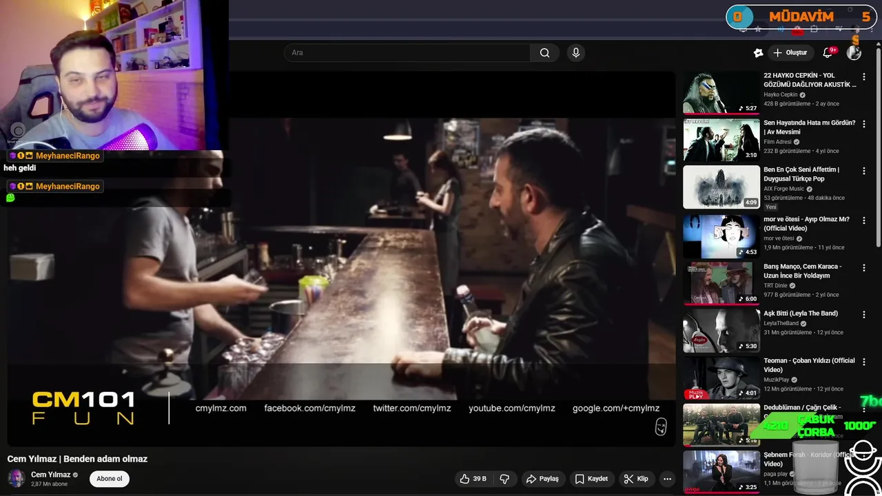Screen dimensions: 882x496
Task: Click the 39 B like count
Action: [480, 479]
